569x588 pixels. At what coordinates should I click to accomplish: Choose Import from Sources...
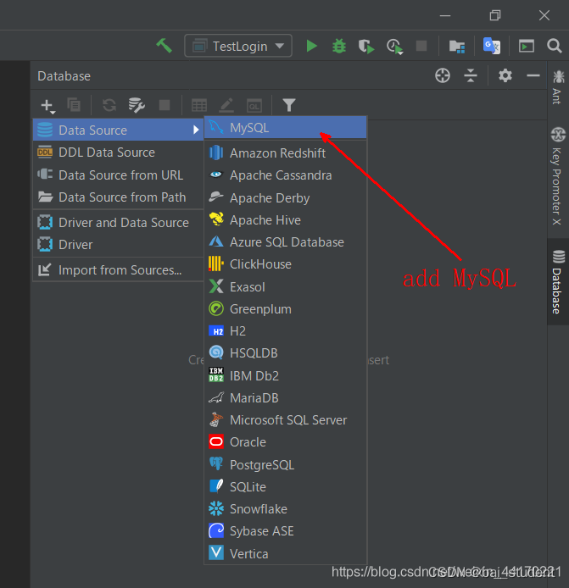118,270
